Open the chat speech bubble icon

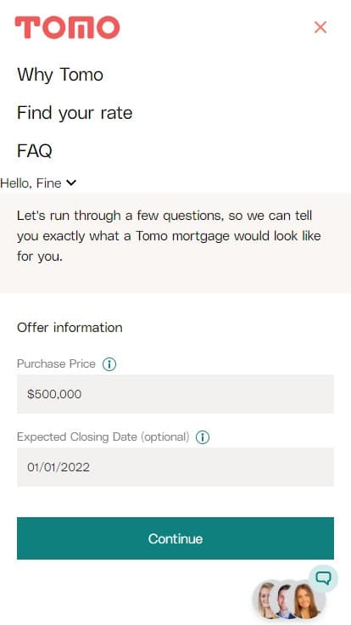(x=323, y=578)
